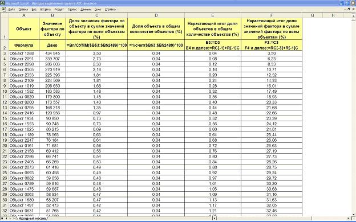356x222 pixels.
Task: Open the Файл menu
Action: tap(11, 10)
